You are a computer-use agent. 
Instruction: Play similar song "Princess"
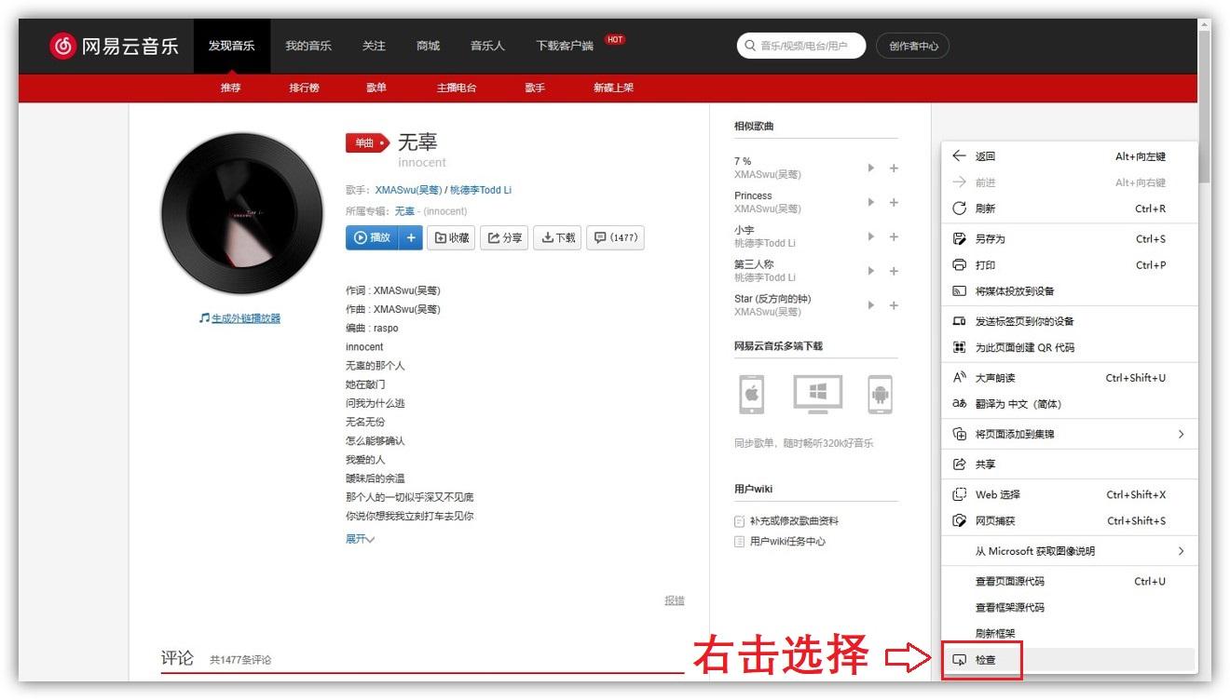click(871, 203)
